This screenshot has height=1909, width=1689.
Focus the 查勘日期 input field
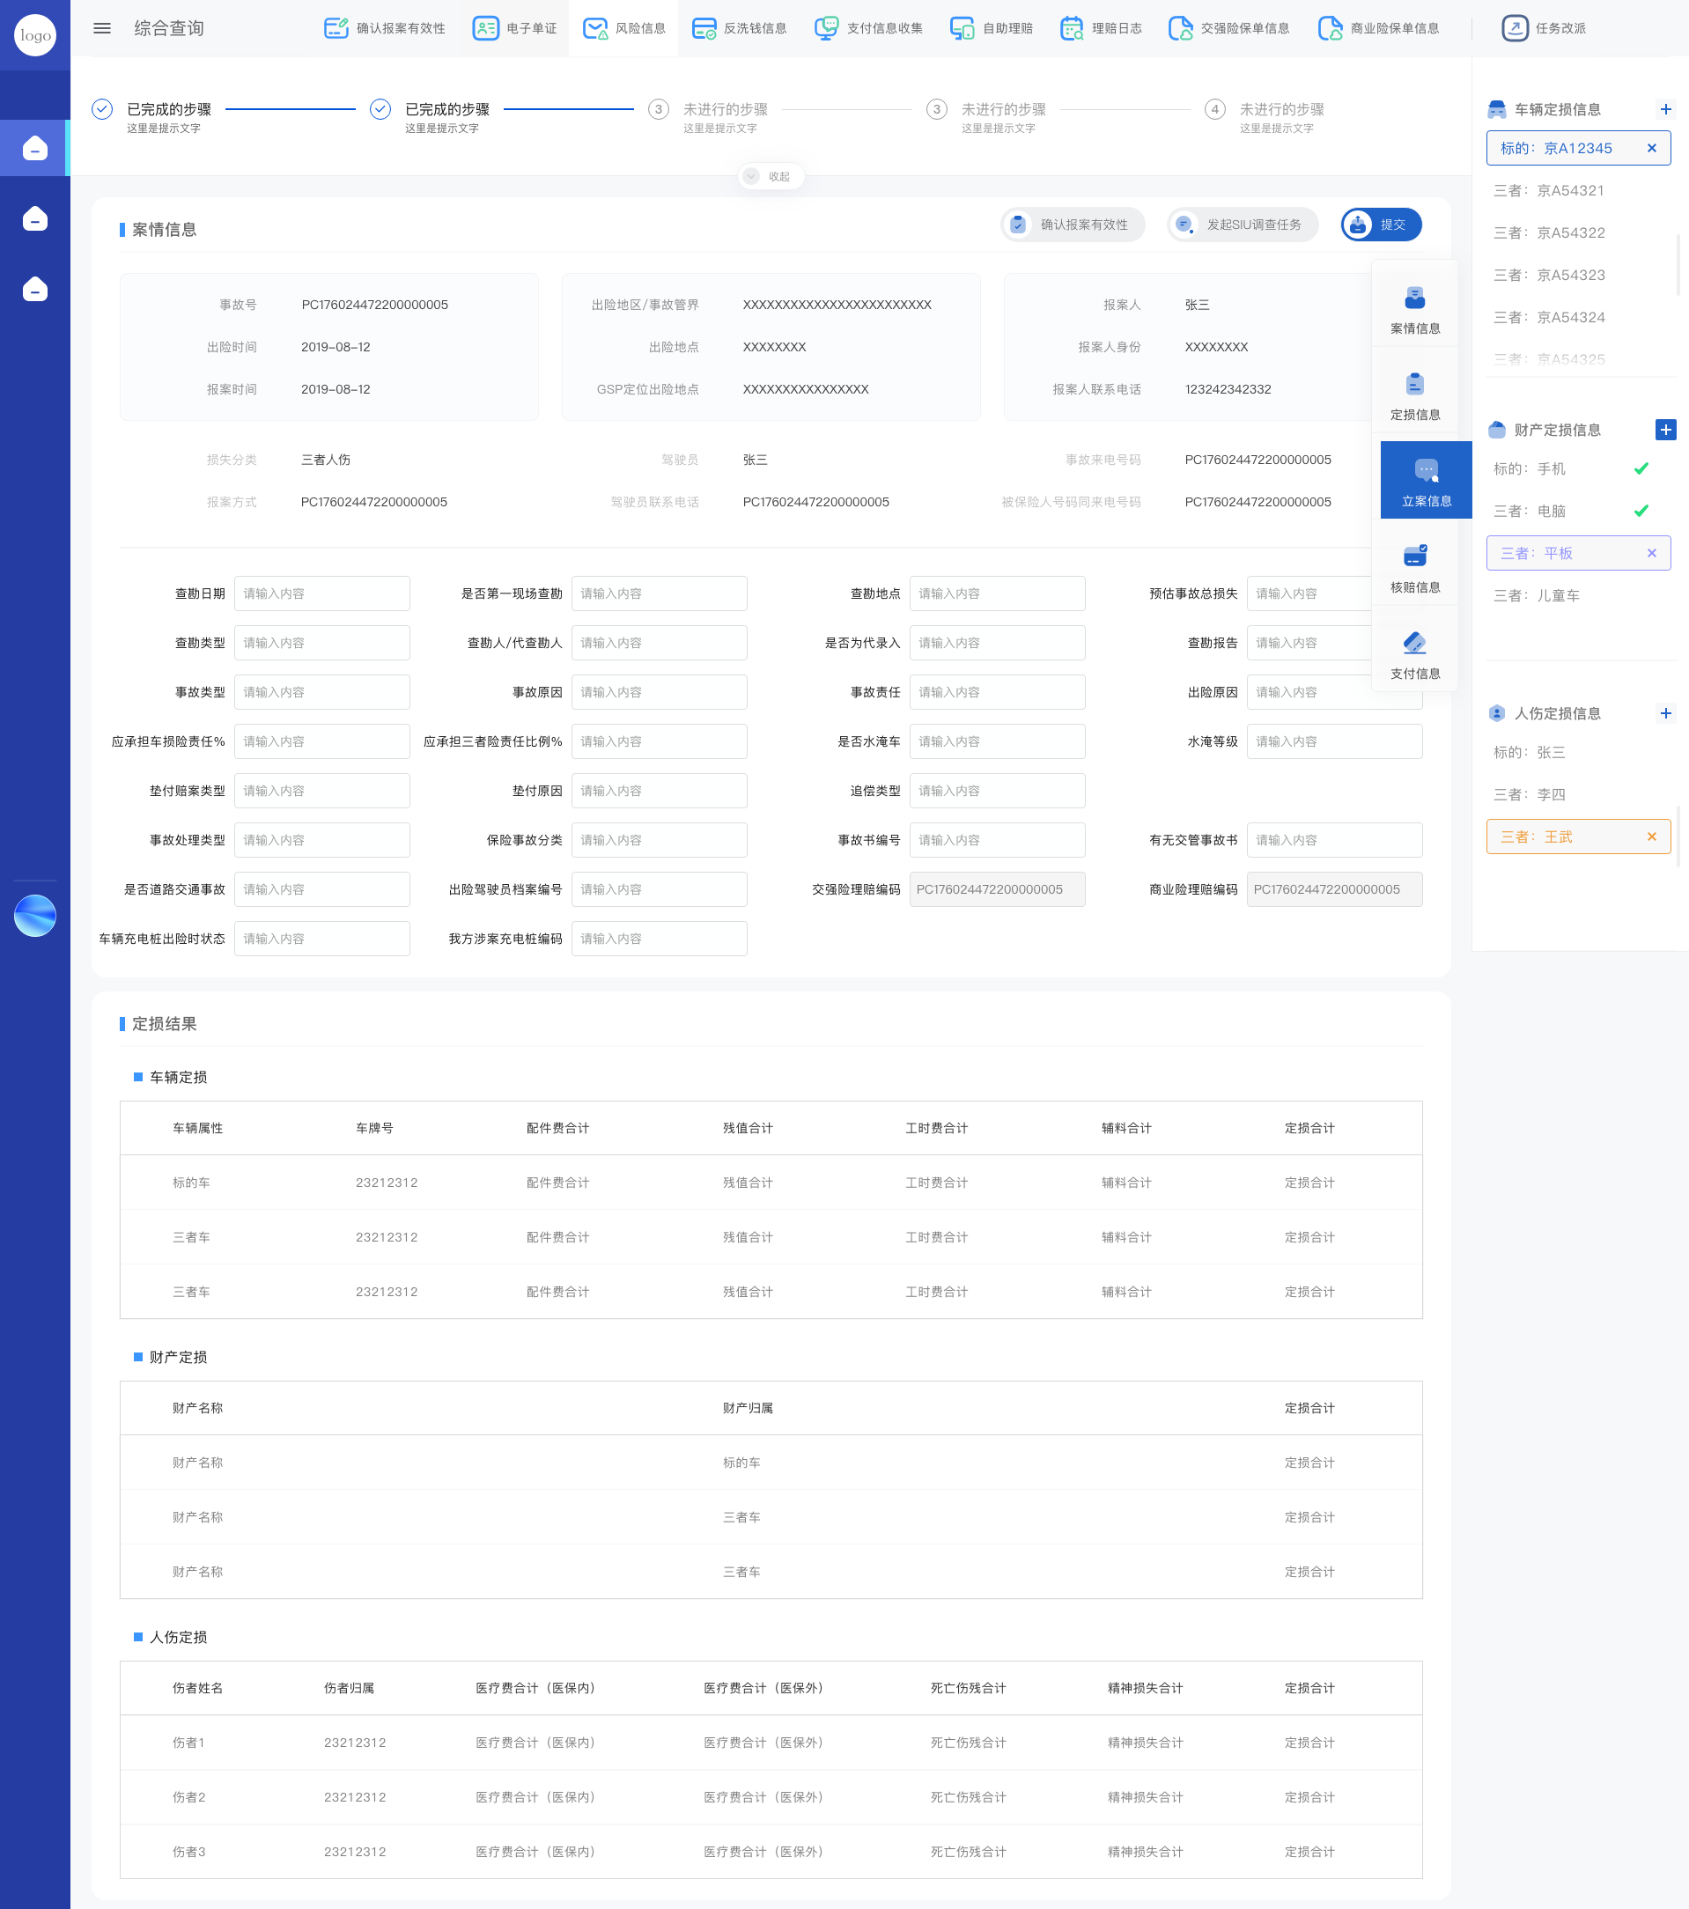[x=321, y=593]
